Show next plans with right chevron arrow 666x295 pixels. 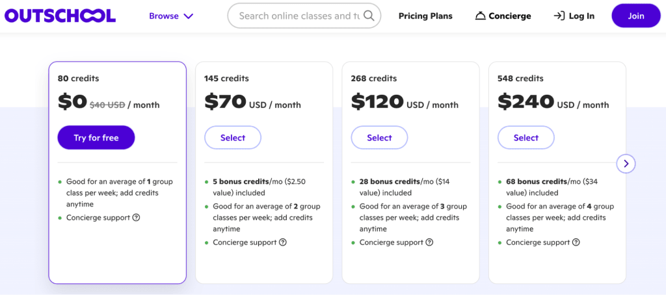tap(626, 163)
